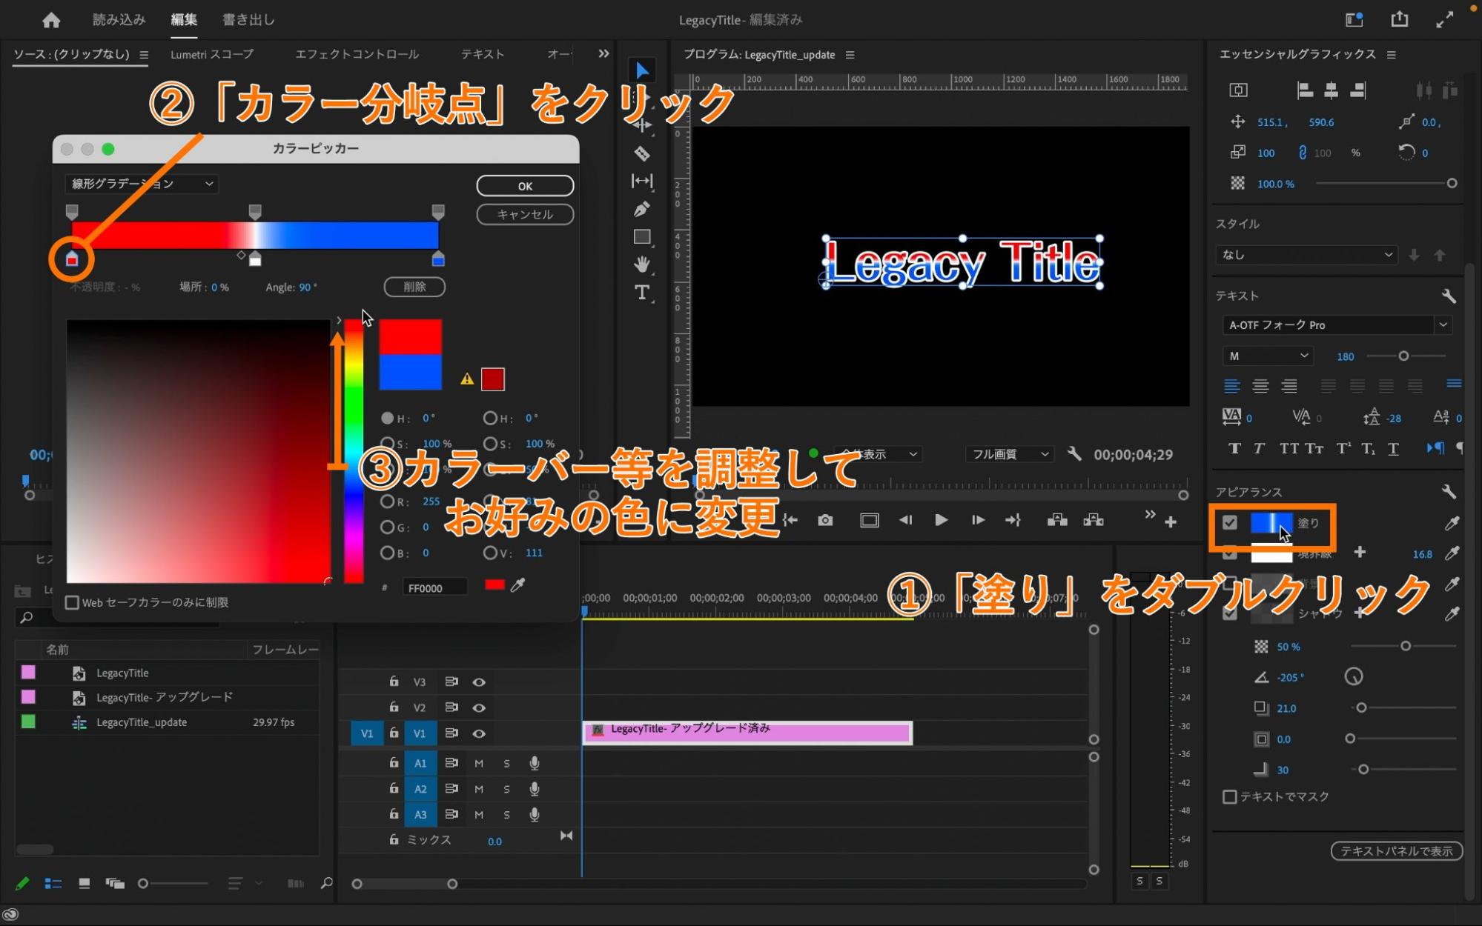Click the Export Frame camera icon
The height and width of the screenshot is (926, 1482).
[x=825, y=521]
